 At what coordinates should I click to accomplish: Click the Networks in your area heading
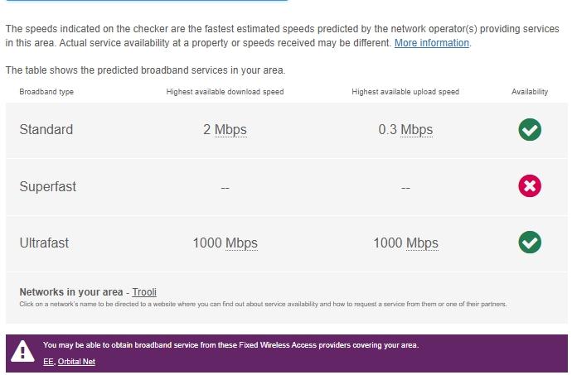[71, 292]
